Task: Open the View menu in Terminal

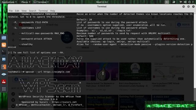Action: point(24,11)
